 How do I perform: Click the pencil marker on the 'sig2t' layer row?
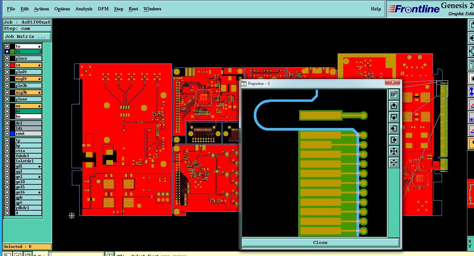coord(39,79)
